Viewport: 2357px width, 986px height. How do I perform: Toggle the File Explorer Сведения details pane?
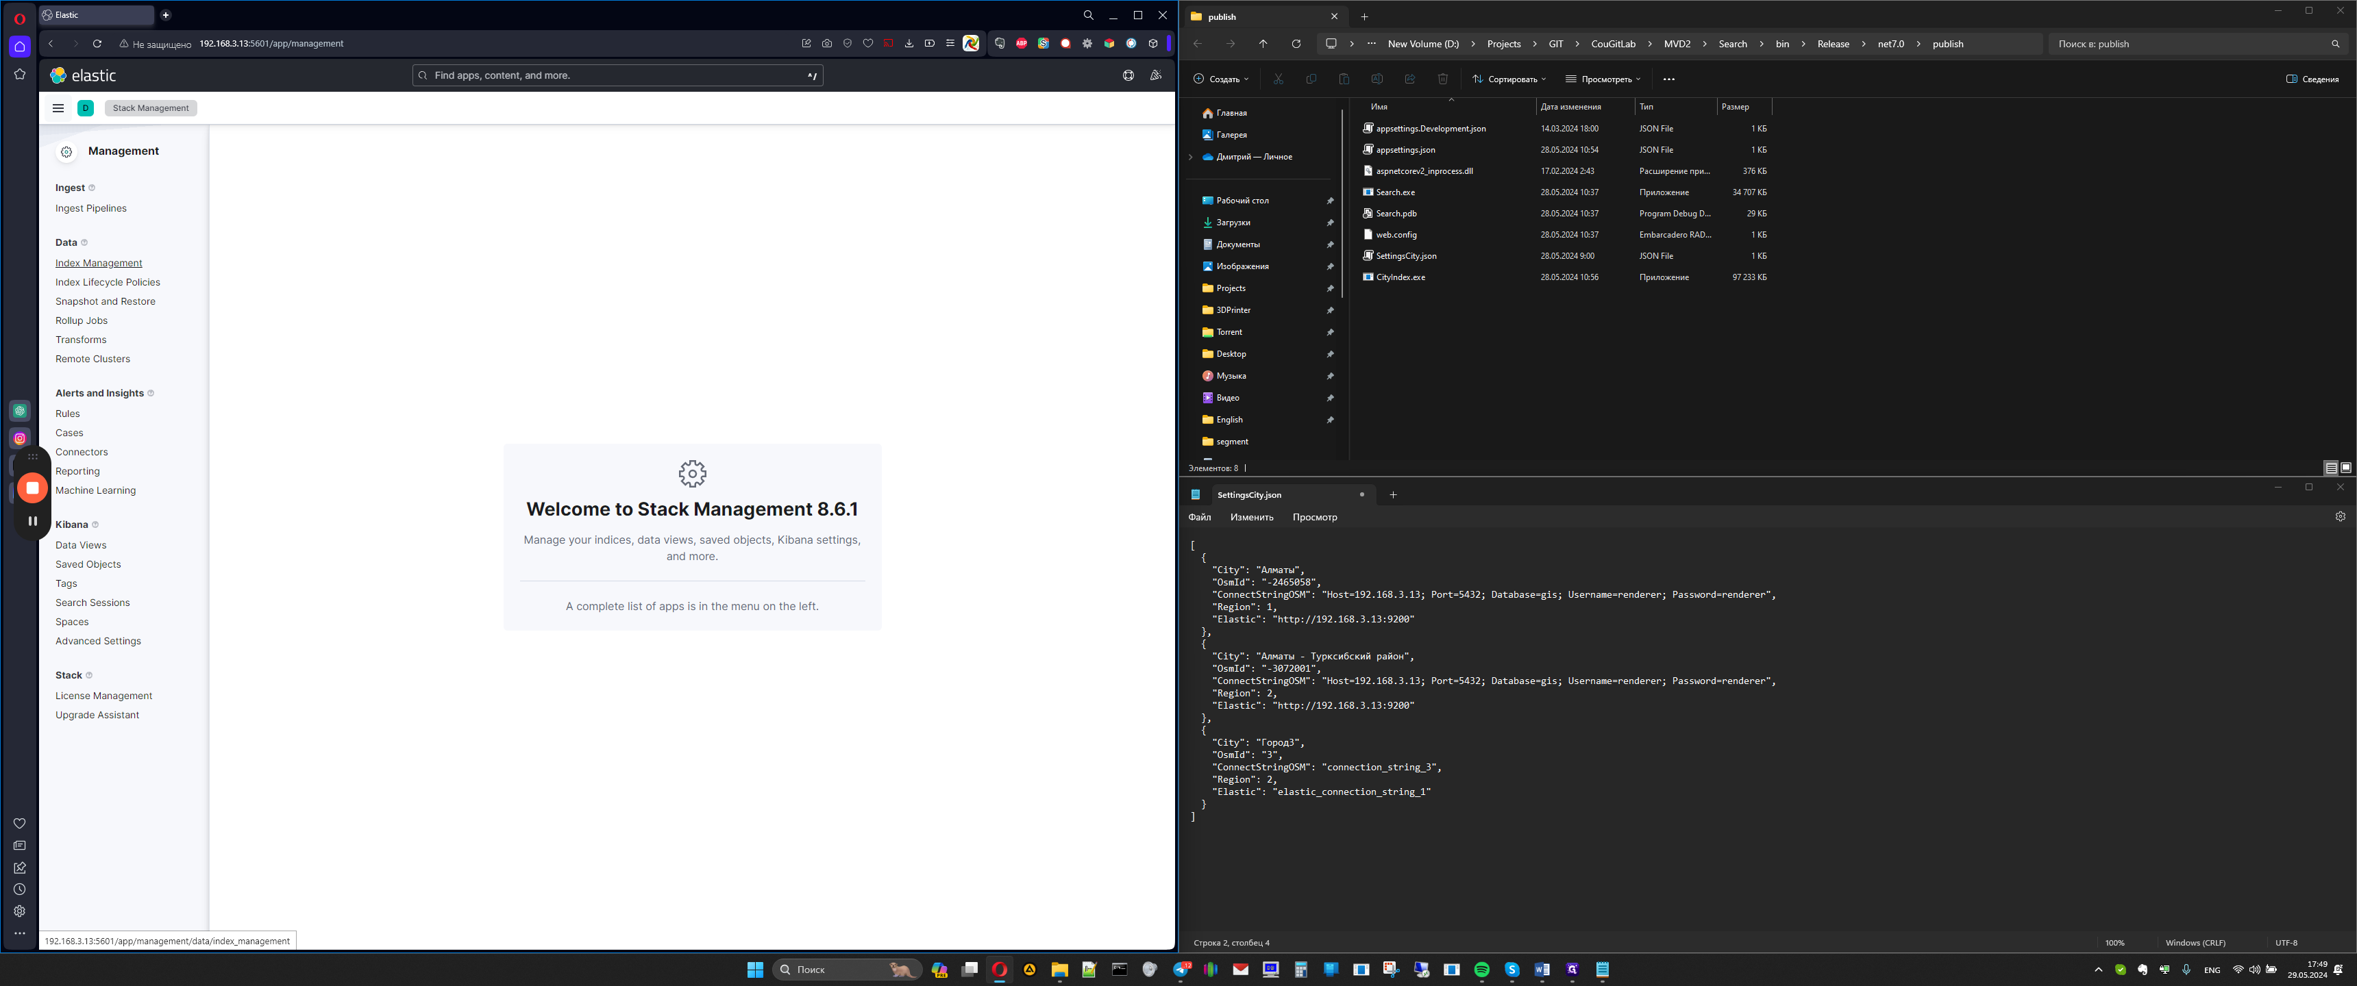(2311, 79)
